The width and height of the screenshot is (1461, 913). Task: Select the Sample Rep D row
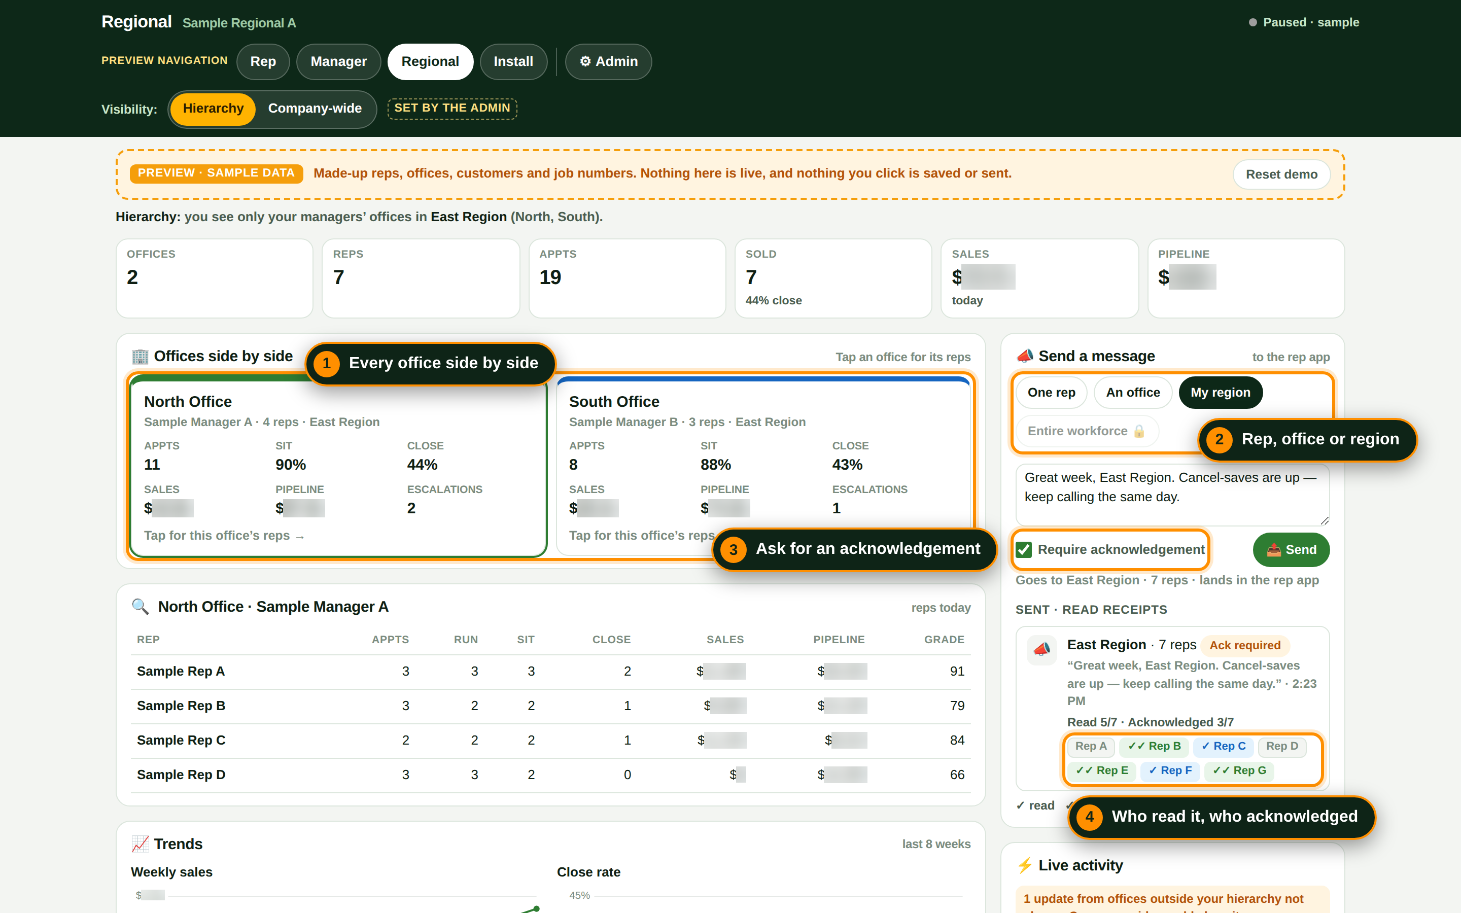coord(550,775)
